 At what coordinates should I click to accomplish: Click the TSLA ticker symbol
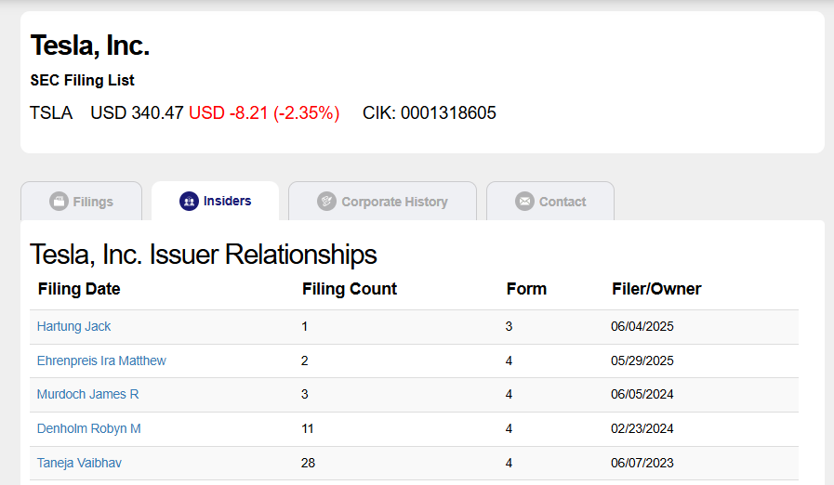(x=51, y=113)
